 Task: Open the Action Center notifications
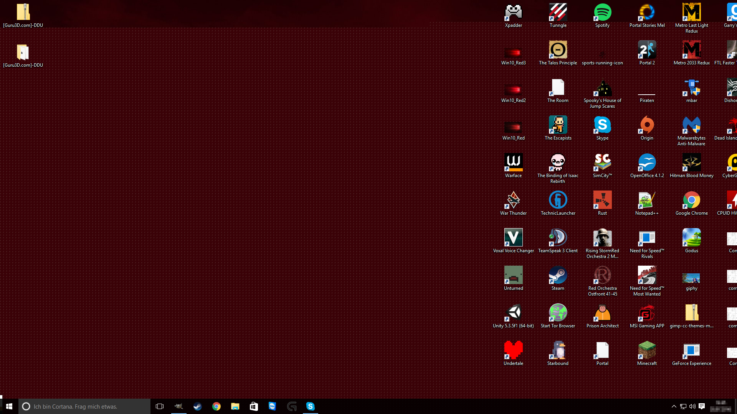tap(702, 406)
